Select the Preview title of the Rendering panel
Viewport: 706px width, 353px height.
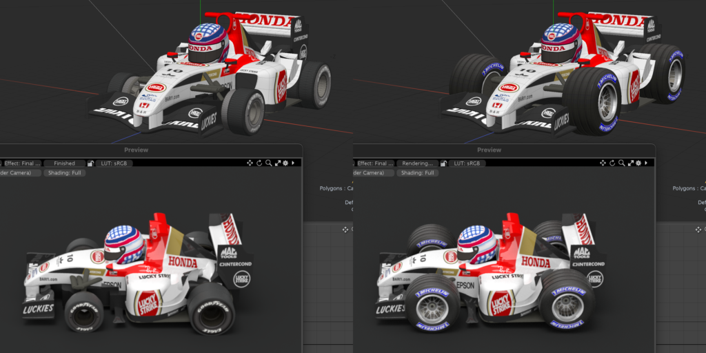489,150
